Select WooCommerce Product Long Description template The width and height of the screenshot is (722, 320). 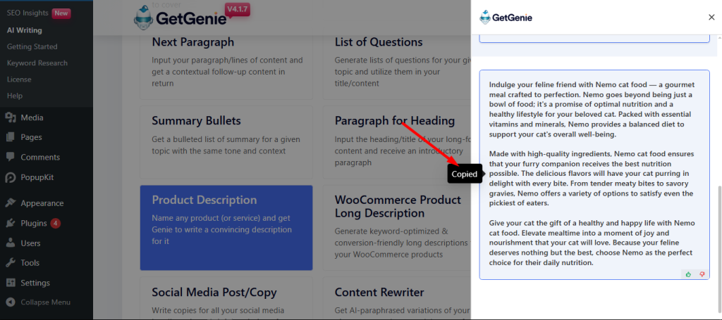click(x=396, y=228)
